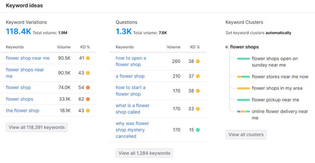This screenshot has height=163, width=315.
Task: Select 'flower shops open on sunday near me' cluster
Action: 275,62
